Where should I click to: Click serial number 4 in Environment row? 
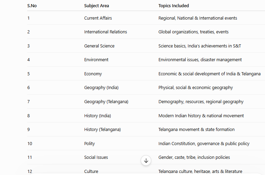coord(29,60)
